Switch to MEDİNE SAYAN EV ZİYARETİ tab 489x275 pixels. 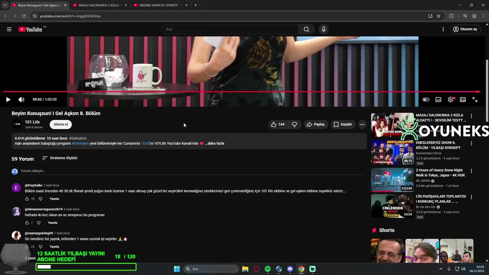(x=160, y=5)
